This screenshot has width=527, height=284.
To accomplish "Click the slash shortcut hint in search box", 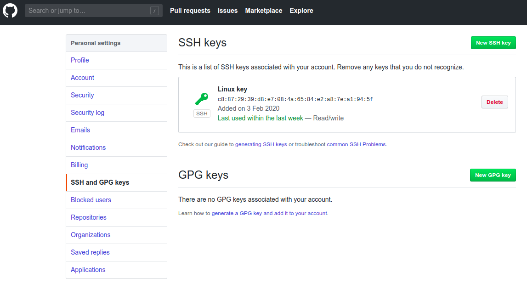I will [154, 11].
